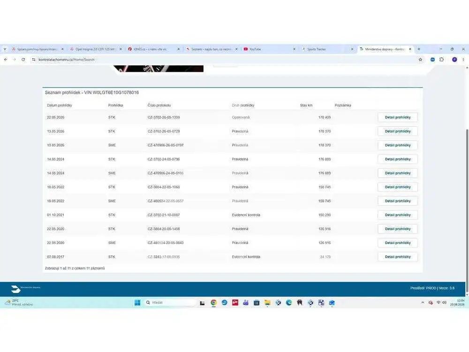Show hidden system tray icons chevron
Image resolution: width=469 pixels, height=352 pixels.
(x=423, y=303)
